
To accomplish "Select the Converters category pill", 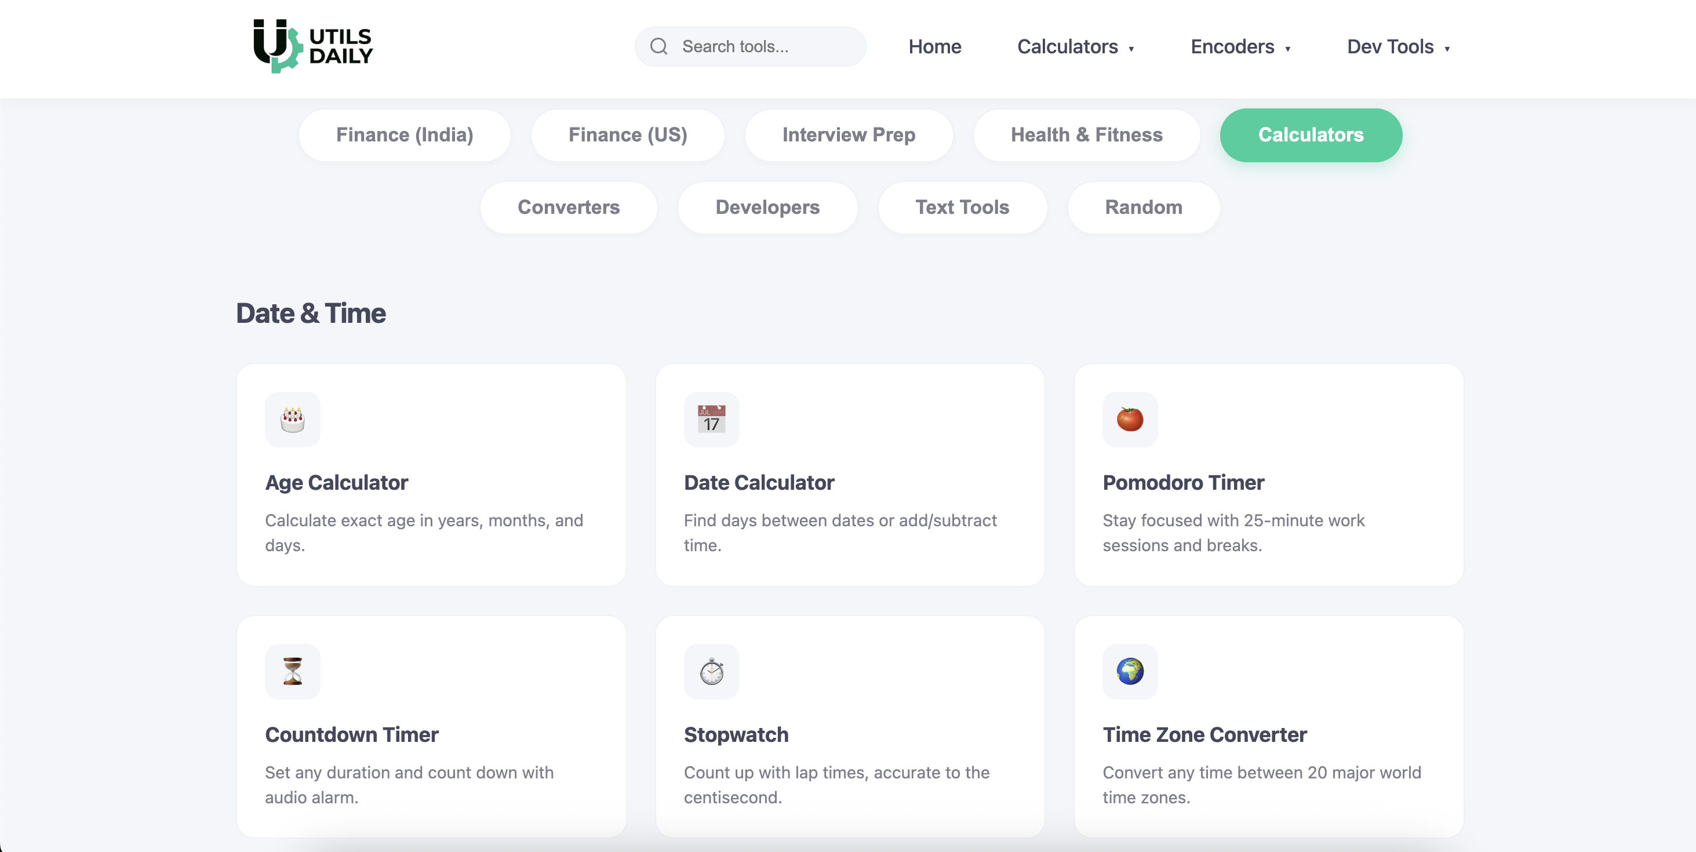I will coord(568,207).
